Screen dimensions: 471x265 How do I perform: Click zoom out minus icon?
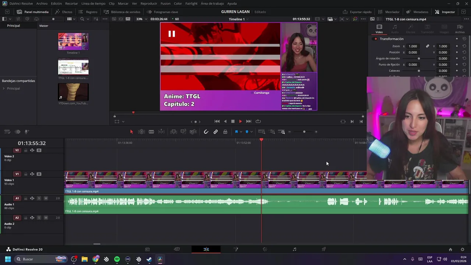[x=290, y=132]
